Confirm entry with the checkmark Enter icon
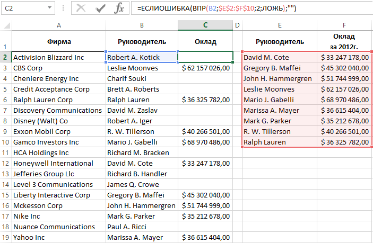The image size is (373, 243). pyautogui.click(x=100, y=8)
